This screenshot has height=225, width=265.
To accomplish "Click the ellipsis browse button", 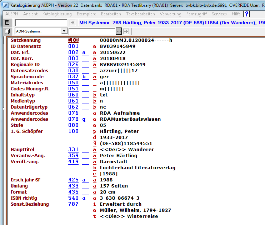I will click(x=119, y=31).
